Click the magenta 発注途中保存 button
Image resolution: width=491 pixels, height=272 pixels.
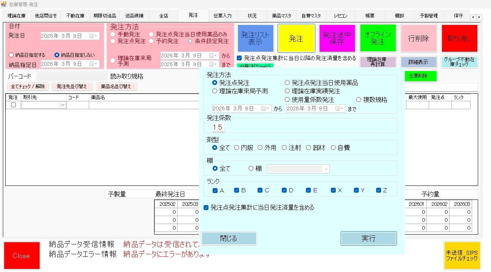coord(337,38)
